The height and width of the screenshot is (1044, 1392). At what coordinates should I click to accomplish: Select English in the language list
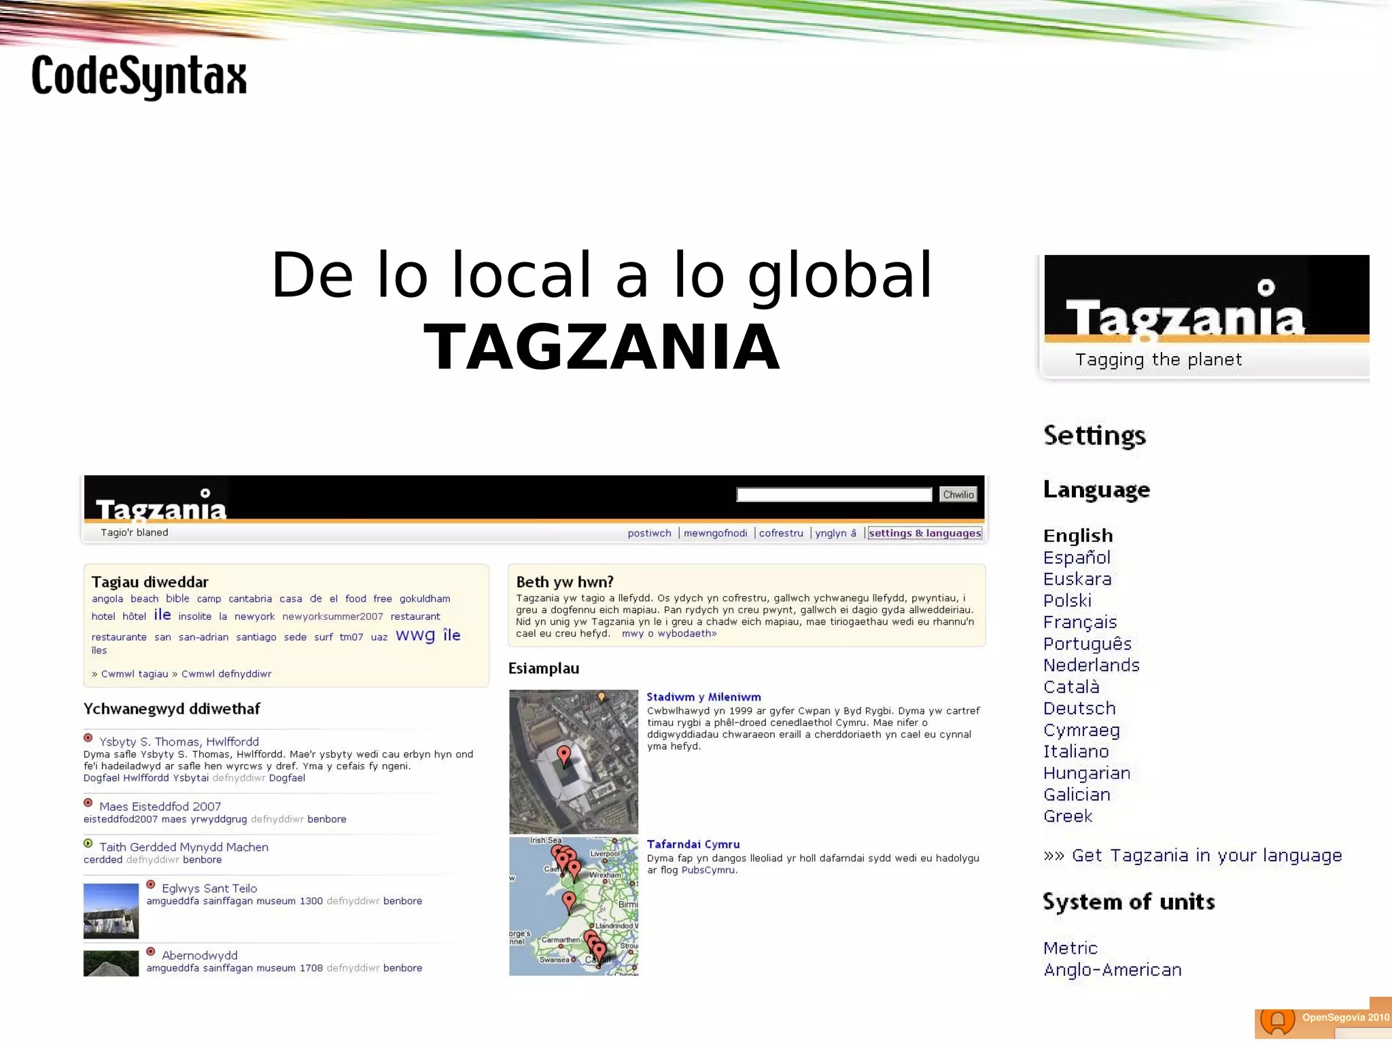pos(1078,536)
